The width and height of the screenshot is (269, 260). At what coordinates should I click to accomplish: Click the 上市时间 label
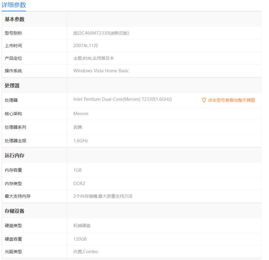(x=13, y=46)
